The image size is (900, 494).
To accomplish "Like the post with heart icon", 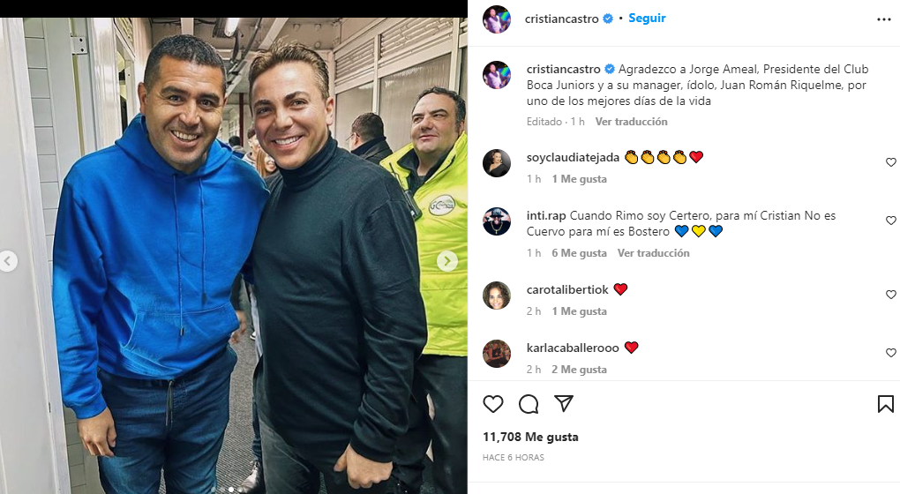I will coord(493,404).
